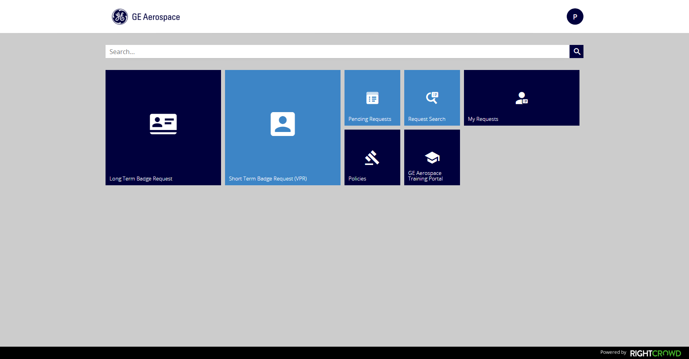Click the My Requests person icon
The image size is (689, 359).
pyautogui.click(x=521, y=98)
